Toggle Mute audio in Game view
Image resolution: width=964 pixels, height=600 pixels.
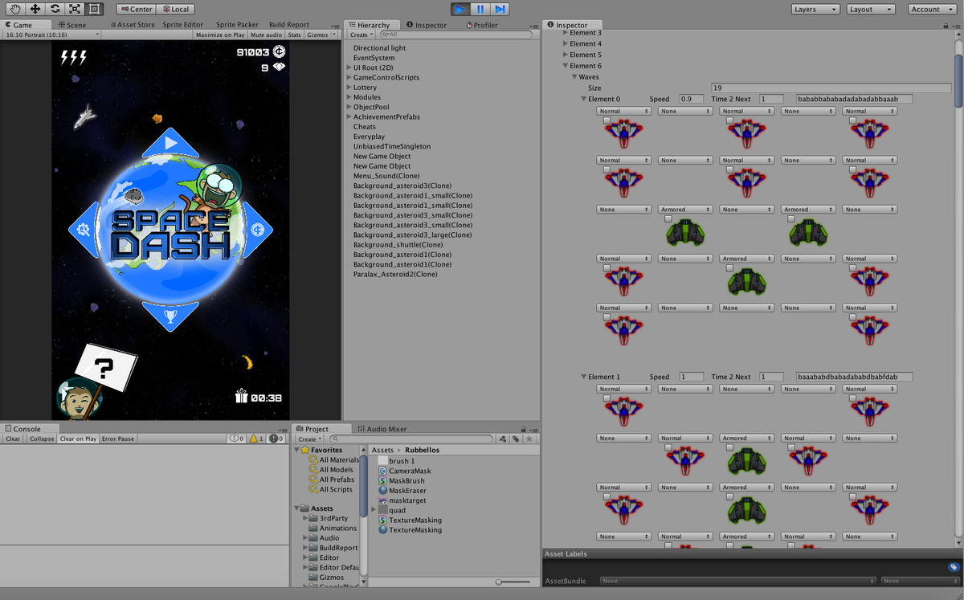pos(266,35)
